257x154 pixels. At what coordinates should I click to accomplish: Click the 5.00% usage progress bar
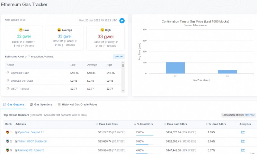click(145, 144)
